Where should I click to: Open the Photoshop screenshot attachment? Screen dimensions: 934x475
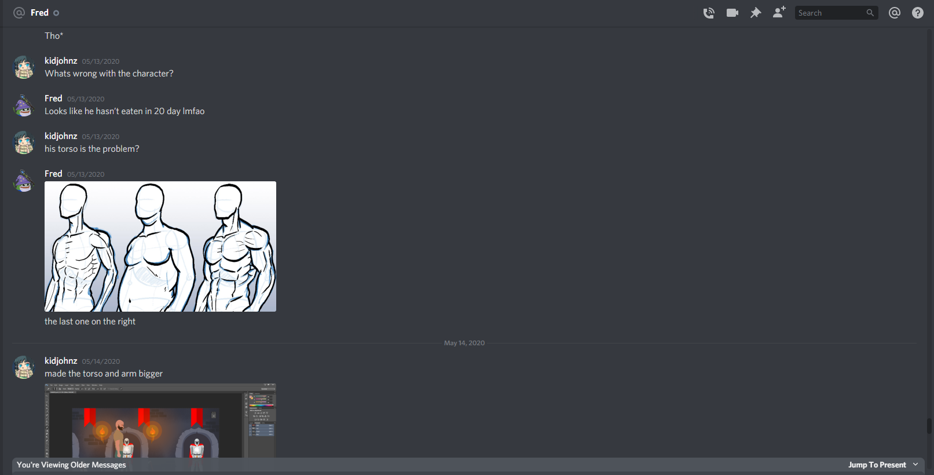160,421
